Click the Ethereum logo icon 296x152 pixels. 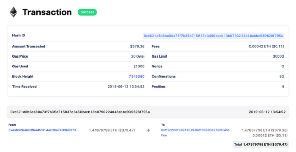13,12
